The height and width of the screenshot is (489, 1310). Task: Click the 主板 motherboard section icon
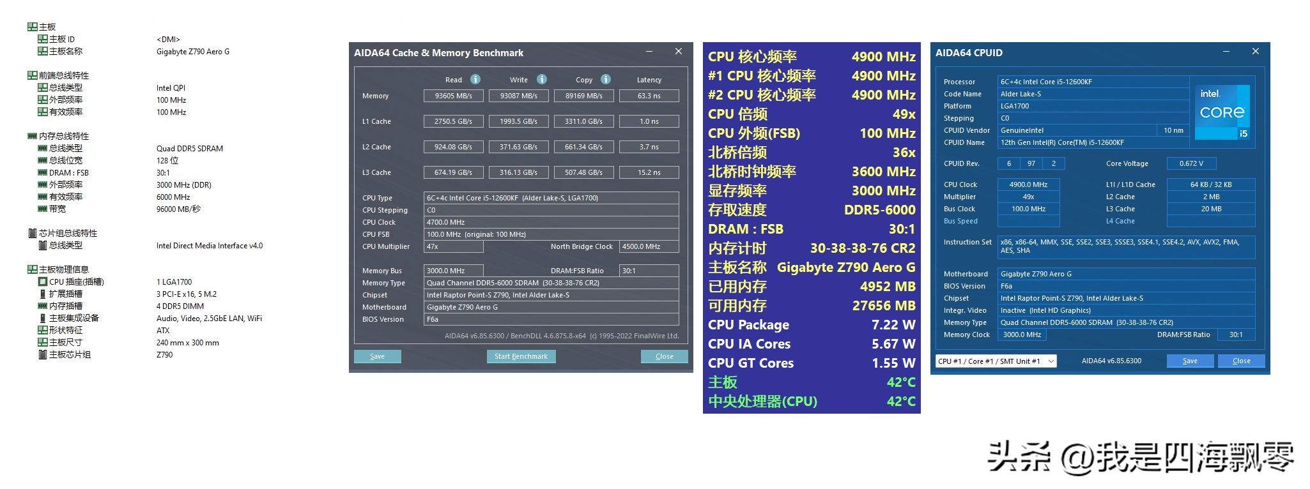pos(33,27)
